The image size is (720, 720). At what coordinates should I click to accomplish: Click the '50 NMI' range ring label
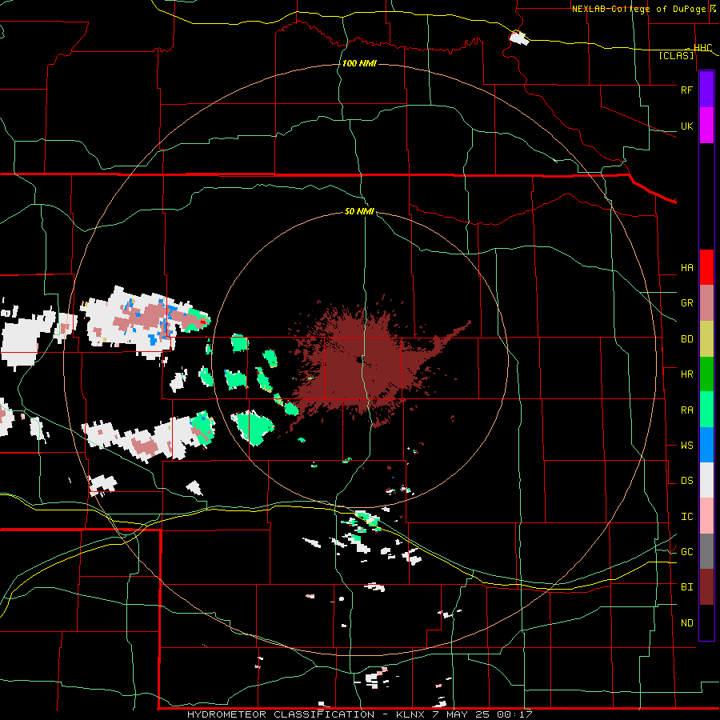point(359,211)
